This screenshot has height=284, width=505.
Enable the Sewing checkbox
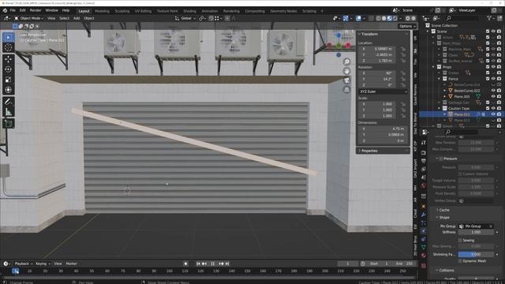click(x=460, y=240)
